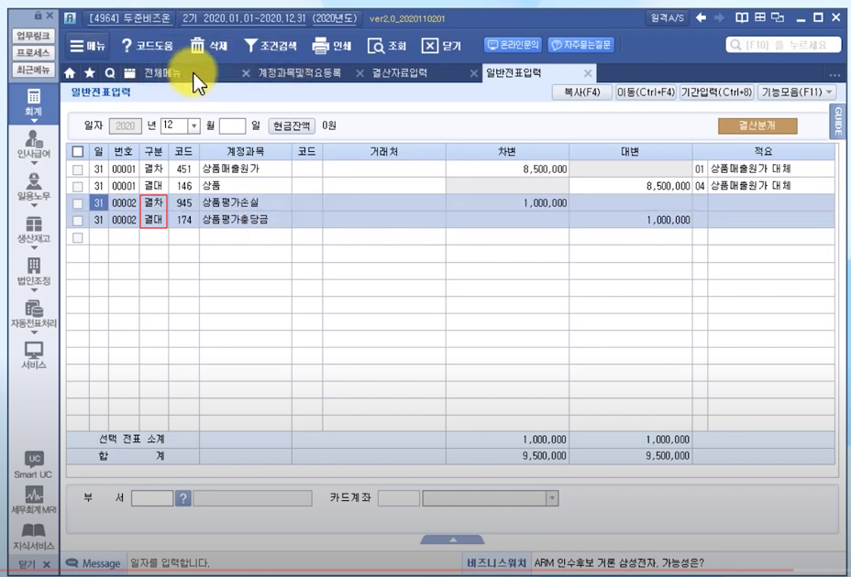Screen dimensions: 851x577
Task: Click the 프로세스 side button
Action: click(x=33, y=52)
